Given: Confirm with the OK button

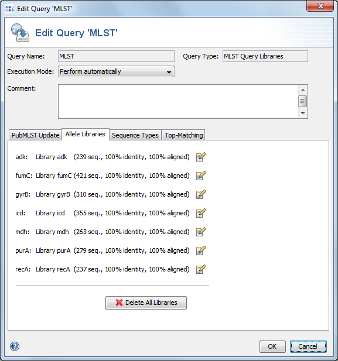Looking at the screenshot, I should [272, 346].
